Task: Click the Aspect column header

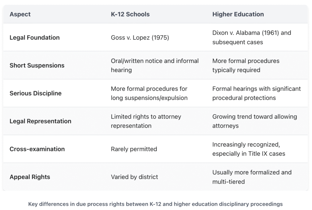Action: pos(20,14)
